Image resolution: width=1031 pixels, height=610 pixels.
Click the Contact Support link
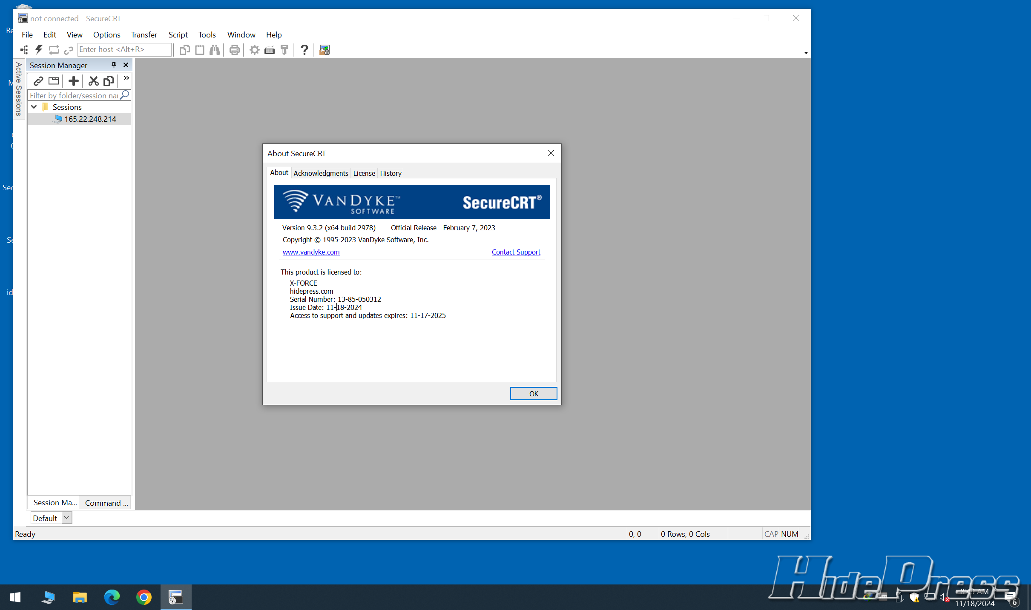pos(516,252)
